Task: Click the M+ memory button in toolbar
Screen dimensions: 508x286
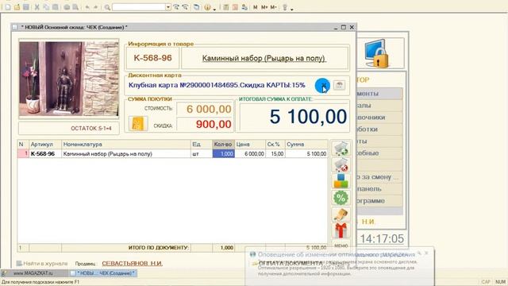Action: [264, 7]
